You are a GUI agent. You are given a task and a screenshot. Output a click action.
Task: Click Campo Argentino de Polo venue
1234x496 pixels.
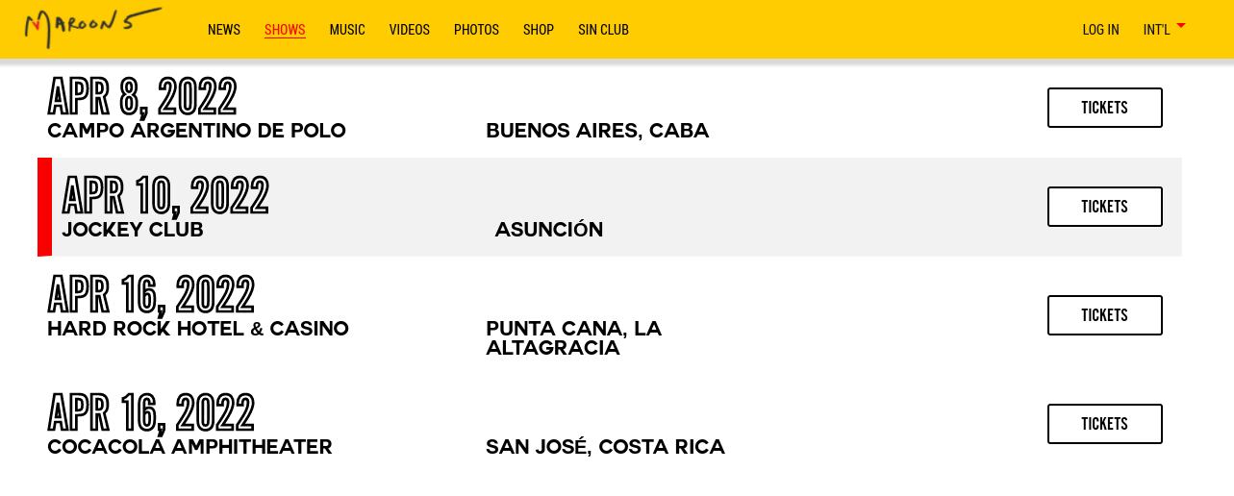196,131
